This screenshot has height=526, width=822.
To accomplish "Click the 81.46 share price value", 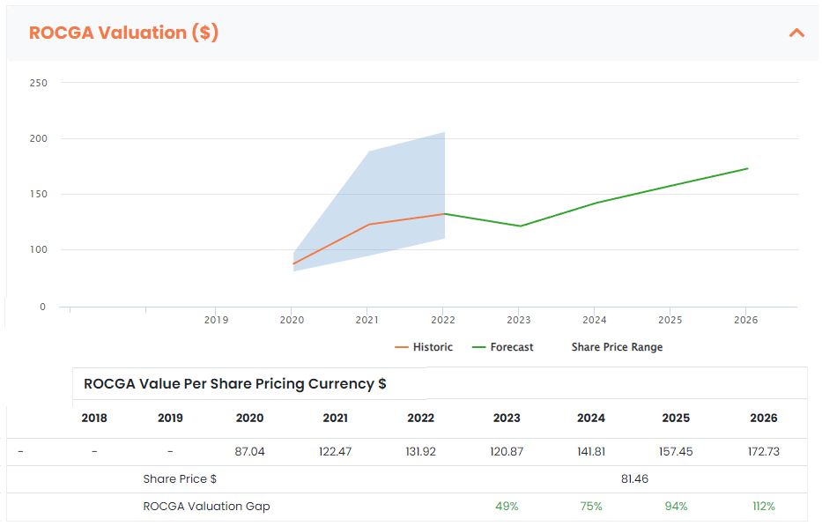I will [x=634, y=479].
